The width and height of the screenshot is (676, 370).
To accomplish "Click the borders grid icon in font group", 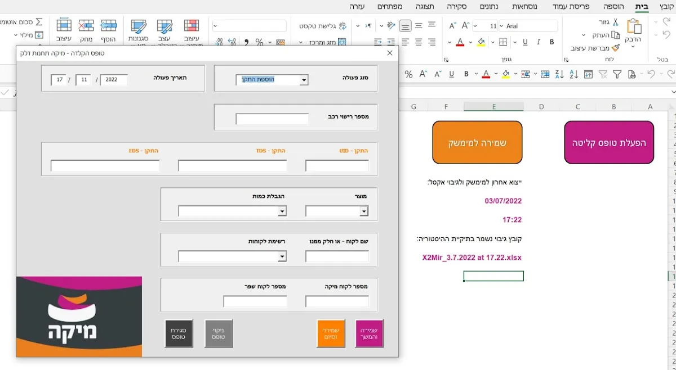I will coord(503,42).
